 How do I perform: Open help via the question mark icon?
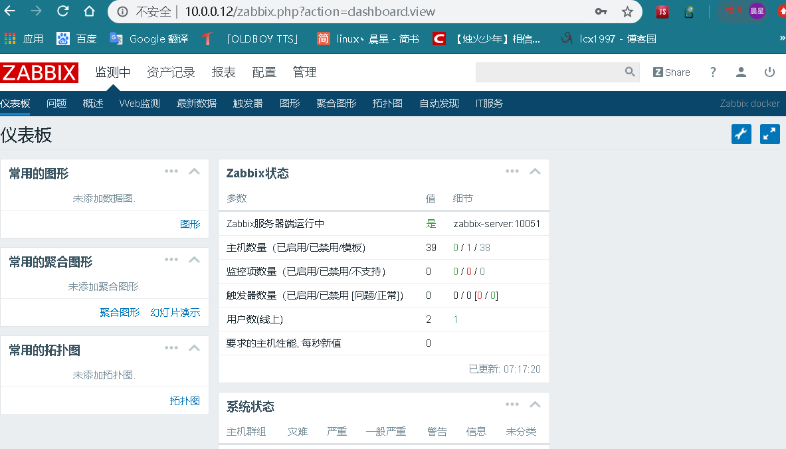(x=713, y=72)
